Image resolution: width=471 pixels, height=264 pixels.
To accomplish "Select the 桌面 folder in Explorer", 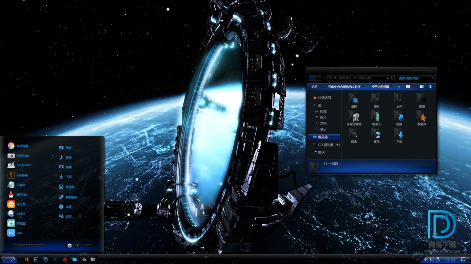I will [354, 101].
